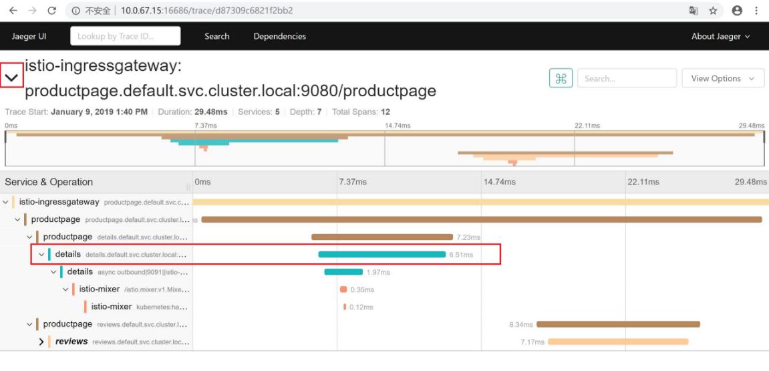Collapse the trace header chevron
This screenshot has height=371, width=769.
(x=12, y=78)
